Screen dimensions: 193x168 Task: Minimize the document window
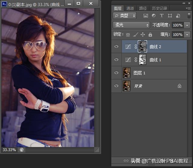point(69,3)
